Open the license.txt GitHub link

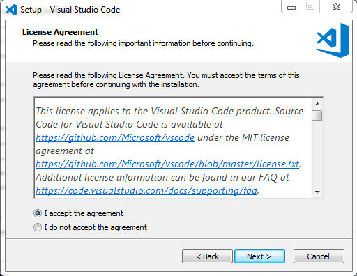167,164
